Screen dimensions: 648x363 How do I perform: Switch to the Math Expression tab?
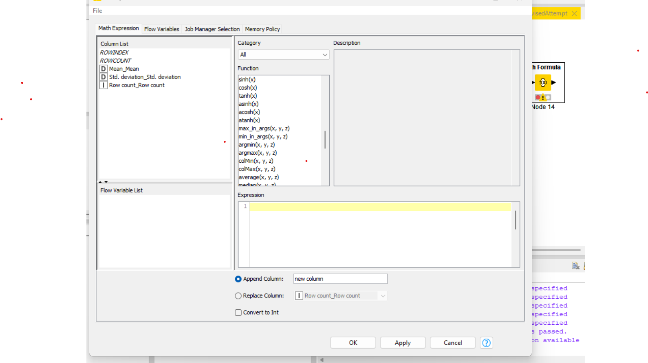[x=119, y=28]
